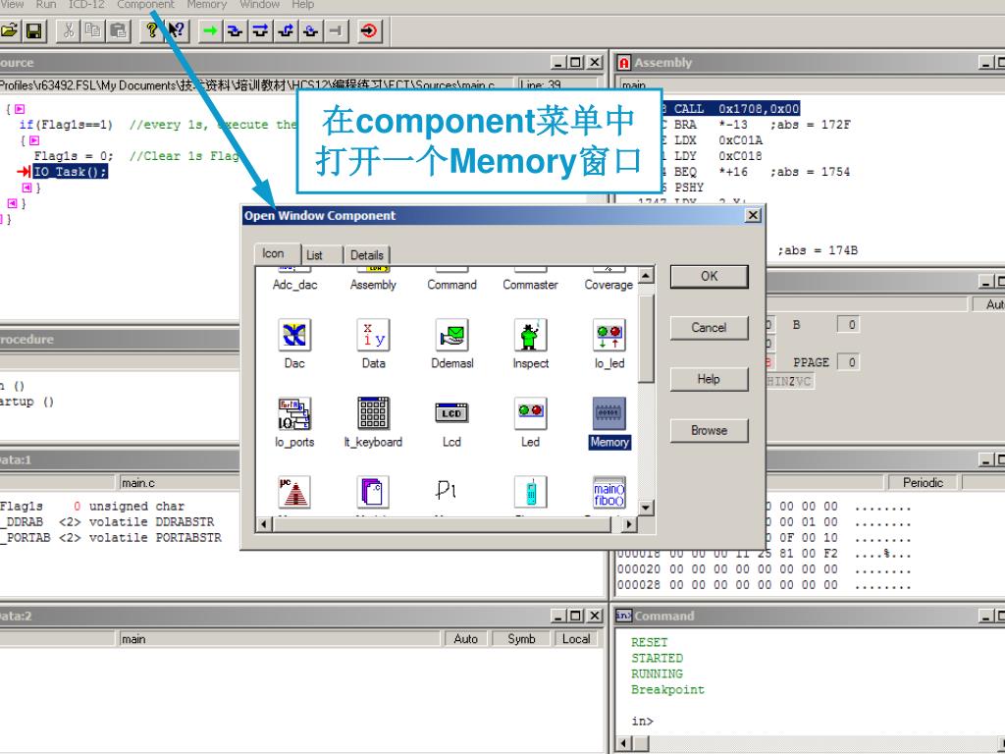
Task: Confirm the dialog with the OK button
Action: (x=709, y=276)
